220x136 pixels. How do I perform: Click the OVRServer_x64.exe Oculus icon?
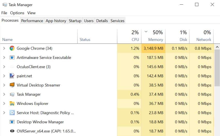pos(12,131)
